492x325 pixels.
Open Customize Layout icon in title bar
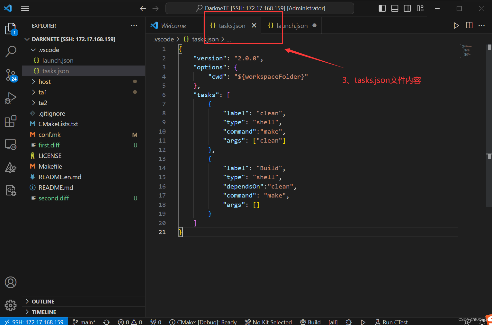pos(420,9)
